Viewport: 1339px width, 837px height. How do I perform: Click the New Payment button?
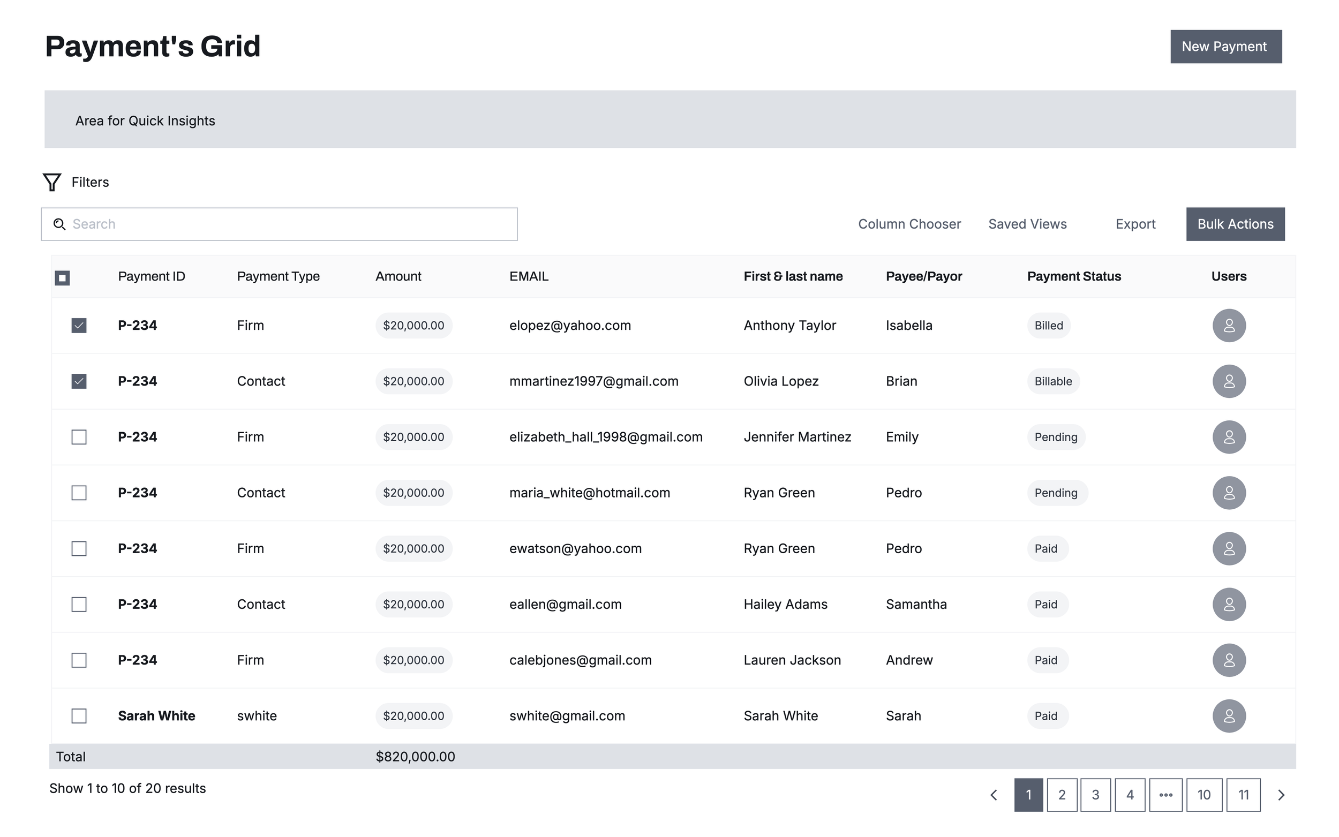1225,47
